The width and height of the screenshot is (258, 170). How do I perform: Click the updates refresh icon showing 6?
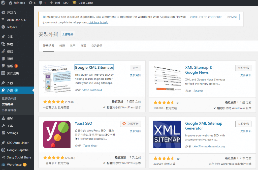tap(30, 3)
